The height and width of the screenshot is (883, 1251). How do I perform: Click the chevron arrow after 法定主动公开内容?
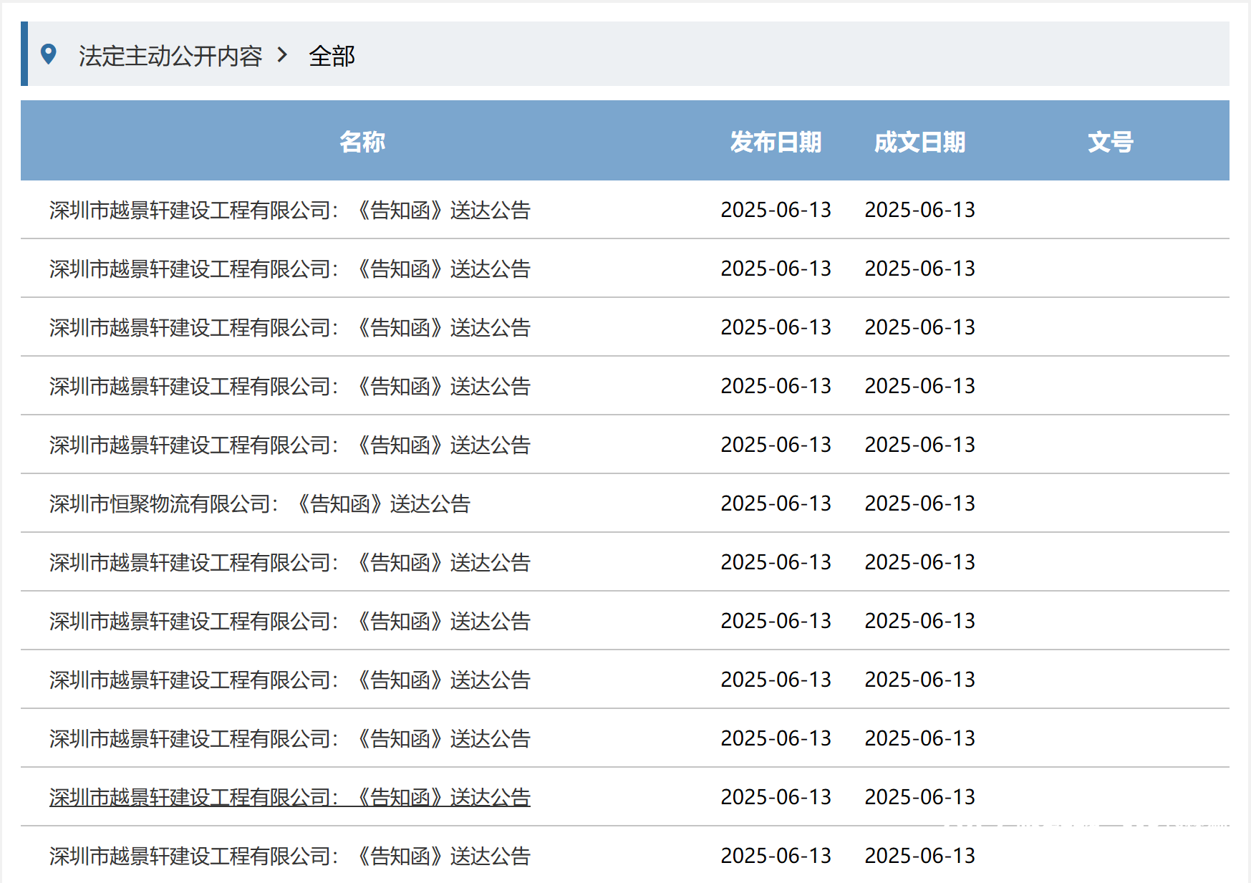(283, 54)
